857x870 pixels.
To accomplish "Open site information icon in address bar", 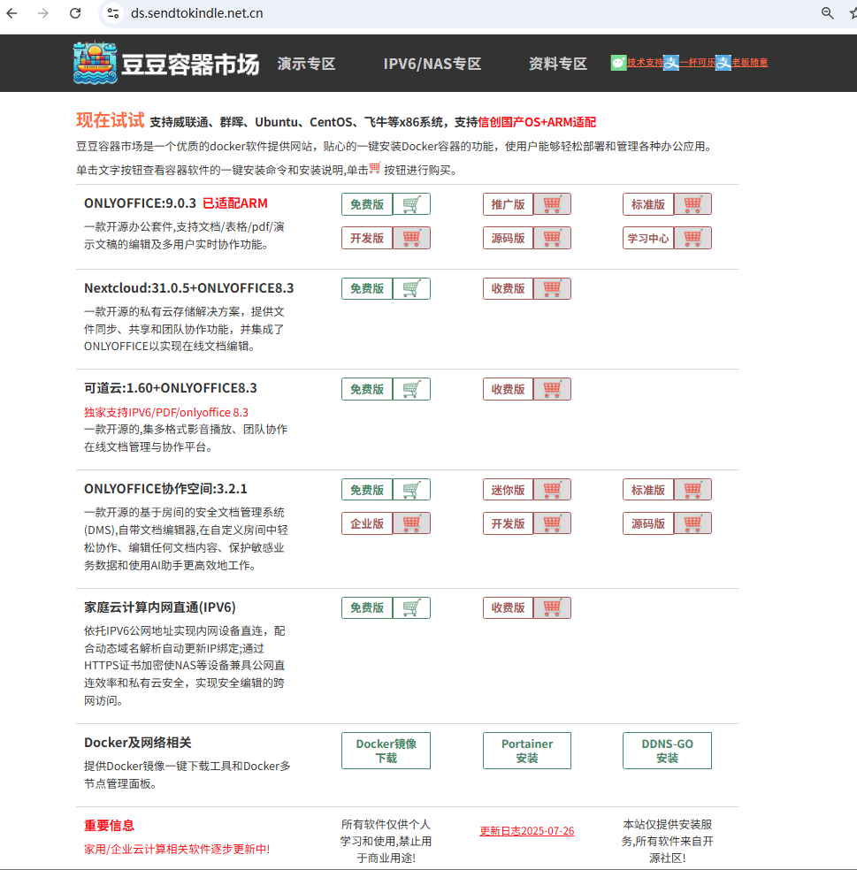I will point(113,13).
